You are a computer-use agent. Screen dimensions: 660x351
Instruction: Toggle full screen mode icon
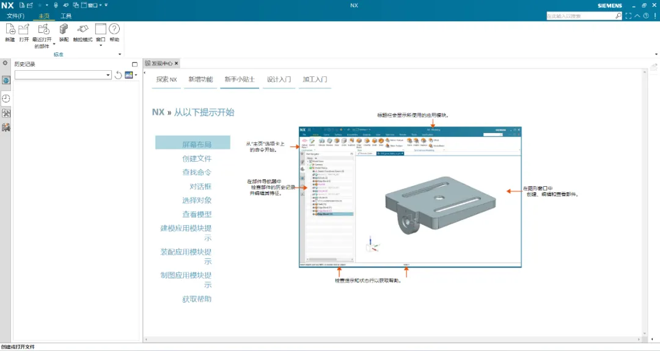(628, 16)
